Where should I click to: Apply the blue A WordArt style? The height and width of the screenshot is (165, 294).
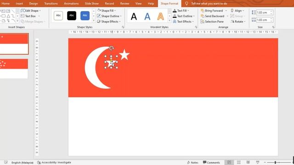click(147, 16)
